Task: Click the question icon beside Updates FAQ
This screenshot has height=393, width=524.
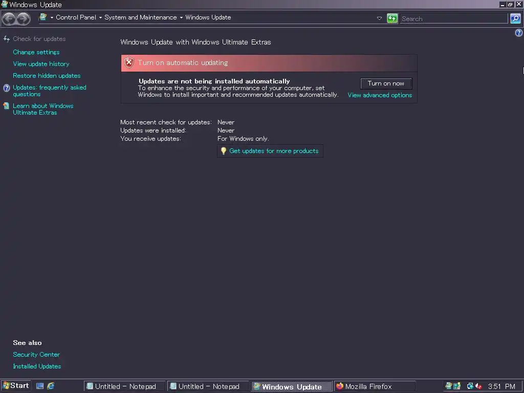Action: (x=6, y=88)
